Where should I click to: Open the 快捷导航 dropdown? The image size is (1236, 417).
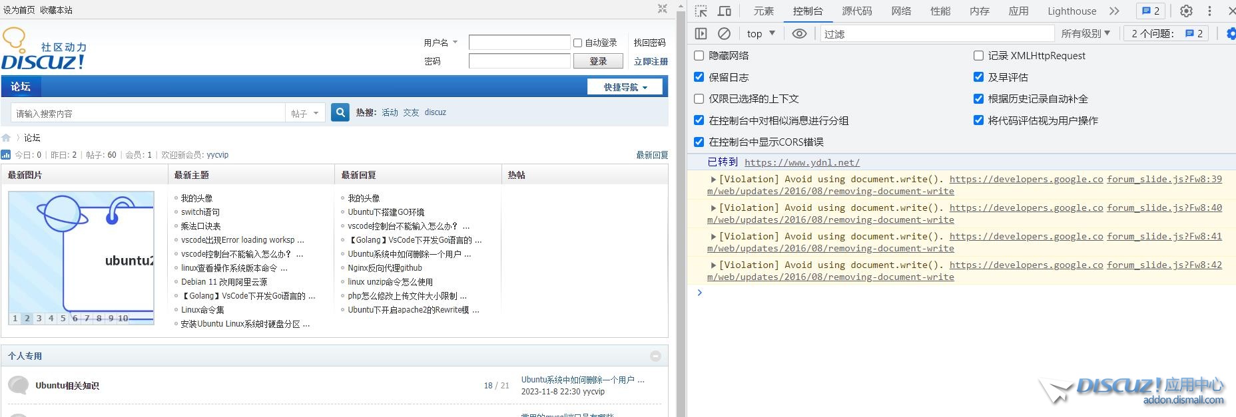coord(625,87)
